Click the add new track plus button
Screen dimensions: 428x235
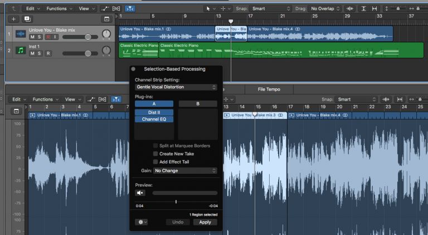pos(13,19)
